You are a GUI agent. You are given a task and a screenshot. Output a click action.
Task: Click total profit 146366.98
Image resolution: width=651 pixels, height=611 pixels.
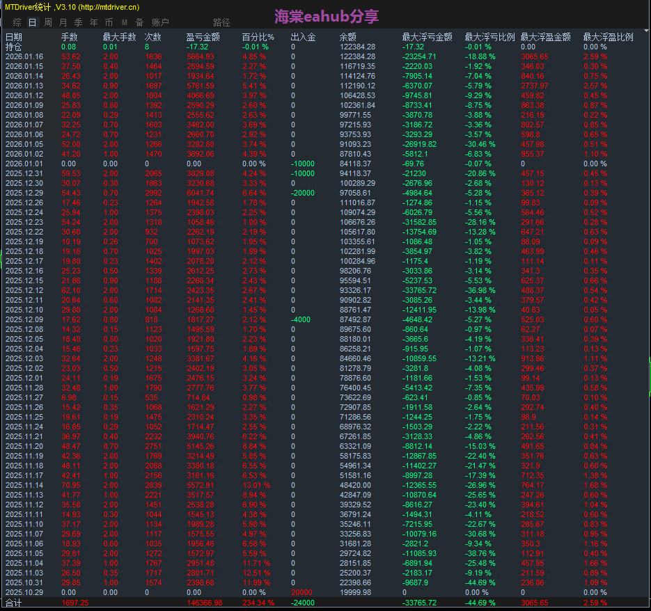click(205, 603)
